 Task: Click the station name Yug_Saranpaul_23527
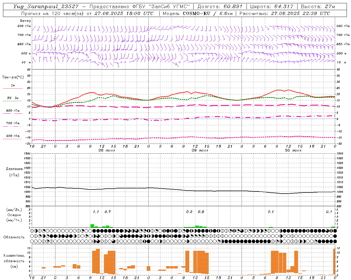[x=46, y=7]
